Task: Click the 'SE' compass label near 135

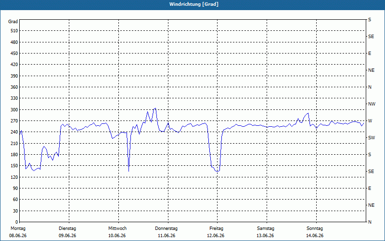Action: pyautogui.click(x=371, y=172)
